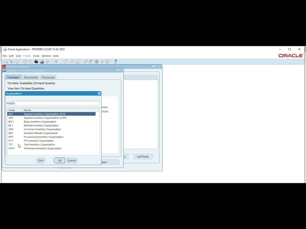306x229 pixels.
Task: Click the Print toolbar icon
Action: pos(42,62)
